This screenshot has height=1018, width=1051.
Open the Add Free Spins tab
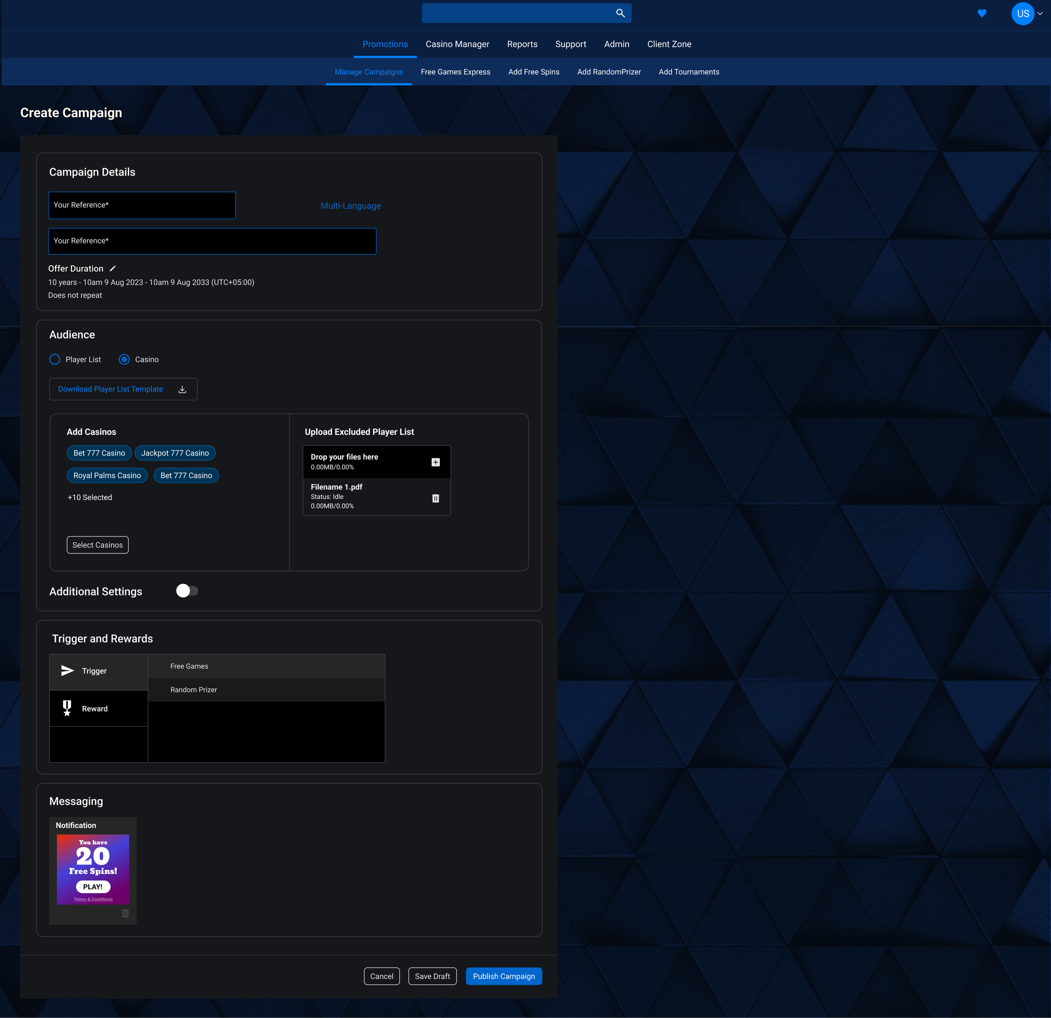click(x=533, y=72)
